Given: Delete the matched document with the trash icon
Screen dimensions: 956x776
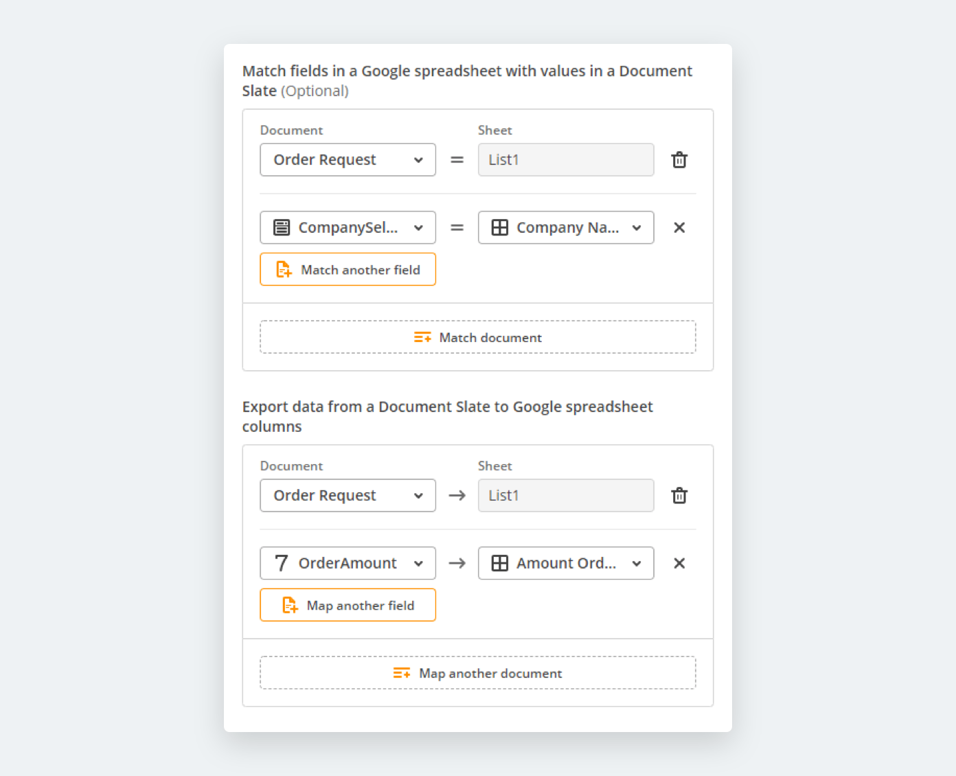Looking at the screenshot, I should [x=679, y=160].
